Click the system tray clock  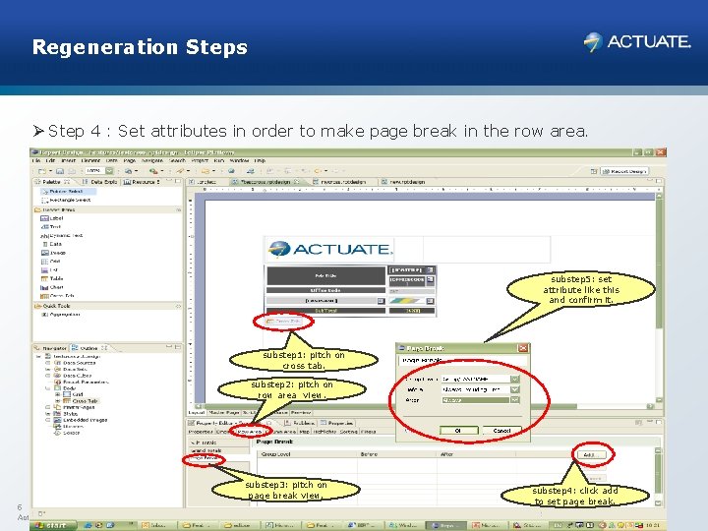(x=652, y=525)
